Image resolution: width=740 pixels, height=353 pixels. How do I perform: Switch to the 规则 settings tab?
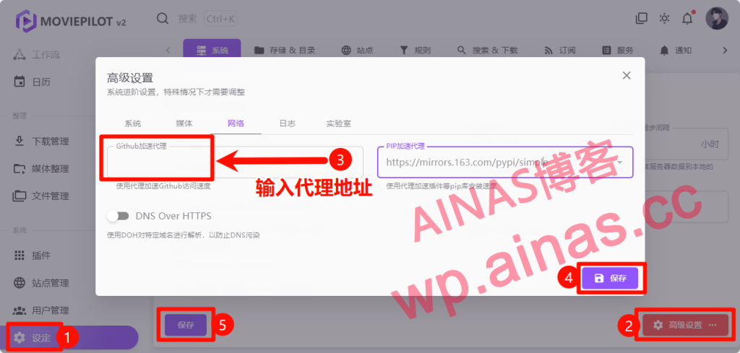click(416, 51)
